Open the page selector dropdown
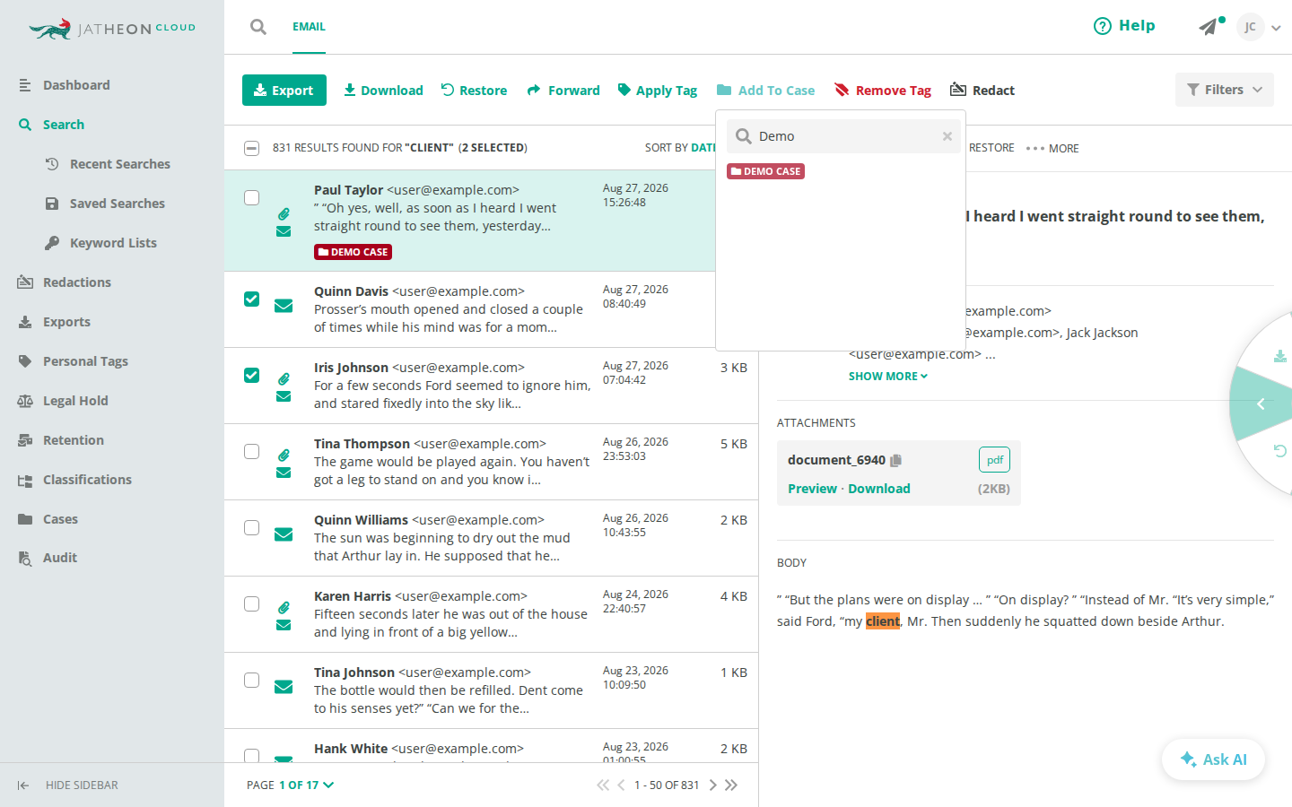The height and width of the screenshot is (807, 1292). (x=306, y=785)
